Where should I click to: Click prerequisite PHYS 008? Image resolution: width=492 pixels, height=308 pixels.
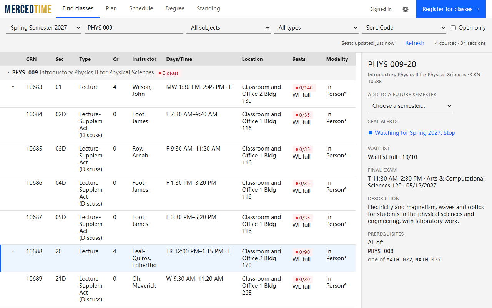point(381,251)
